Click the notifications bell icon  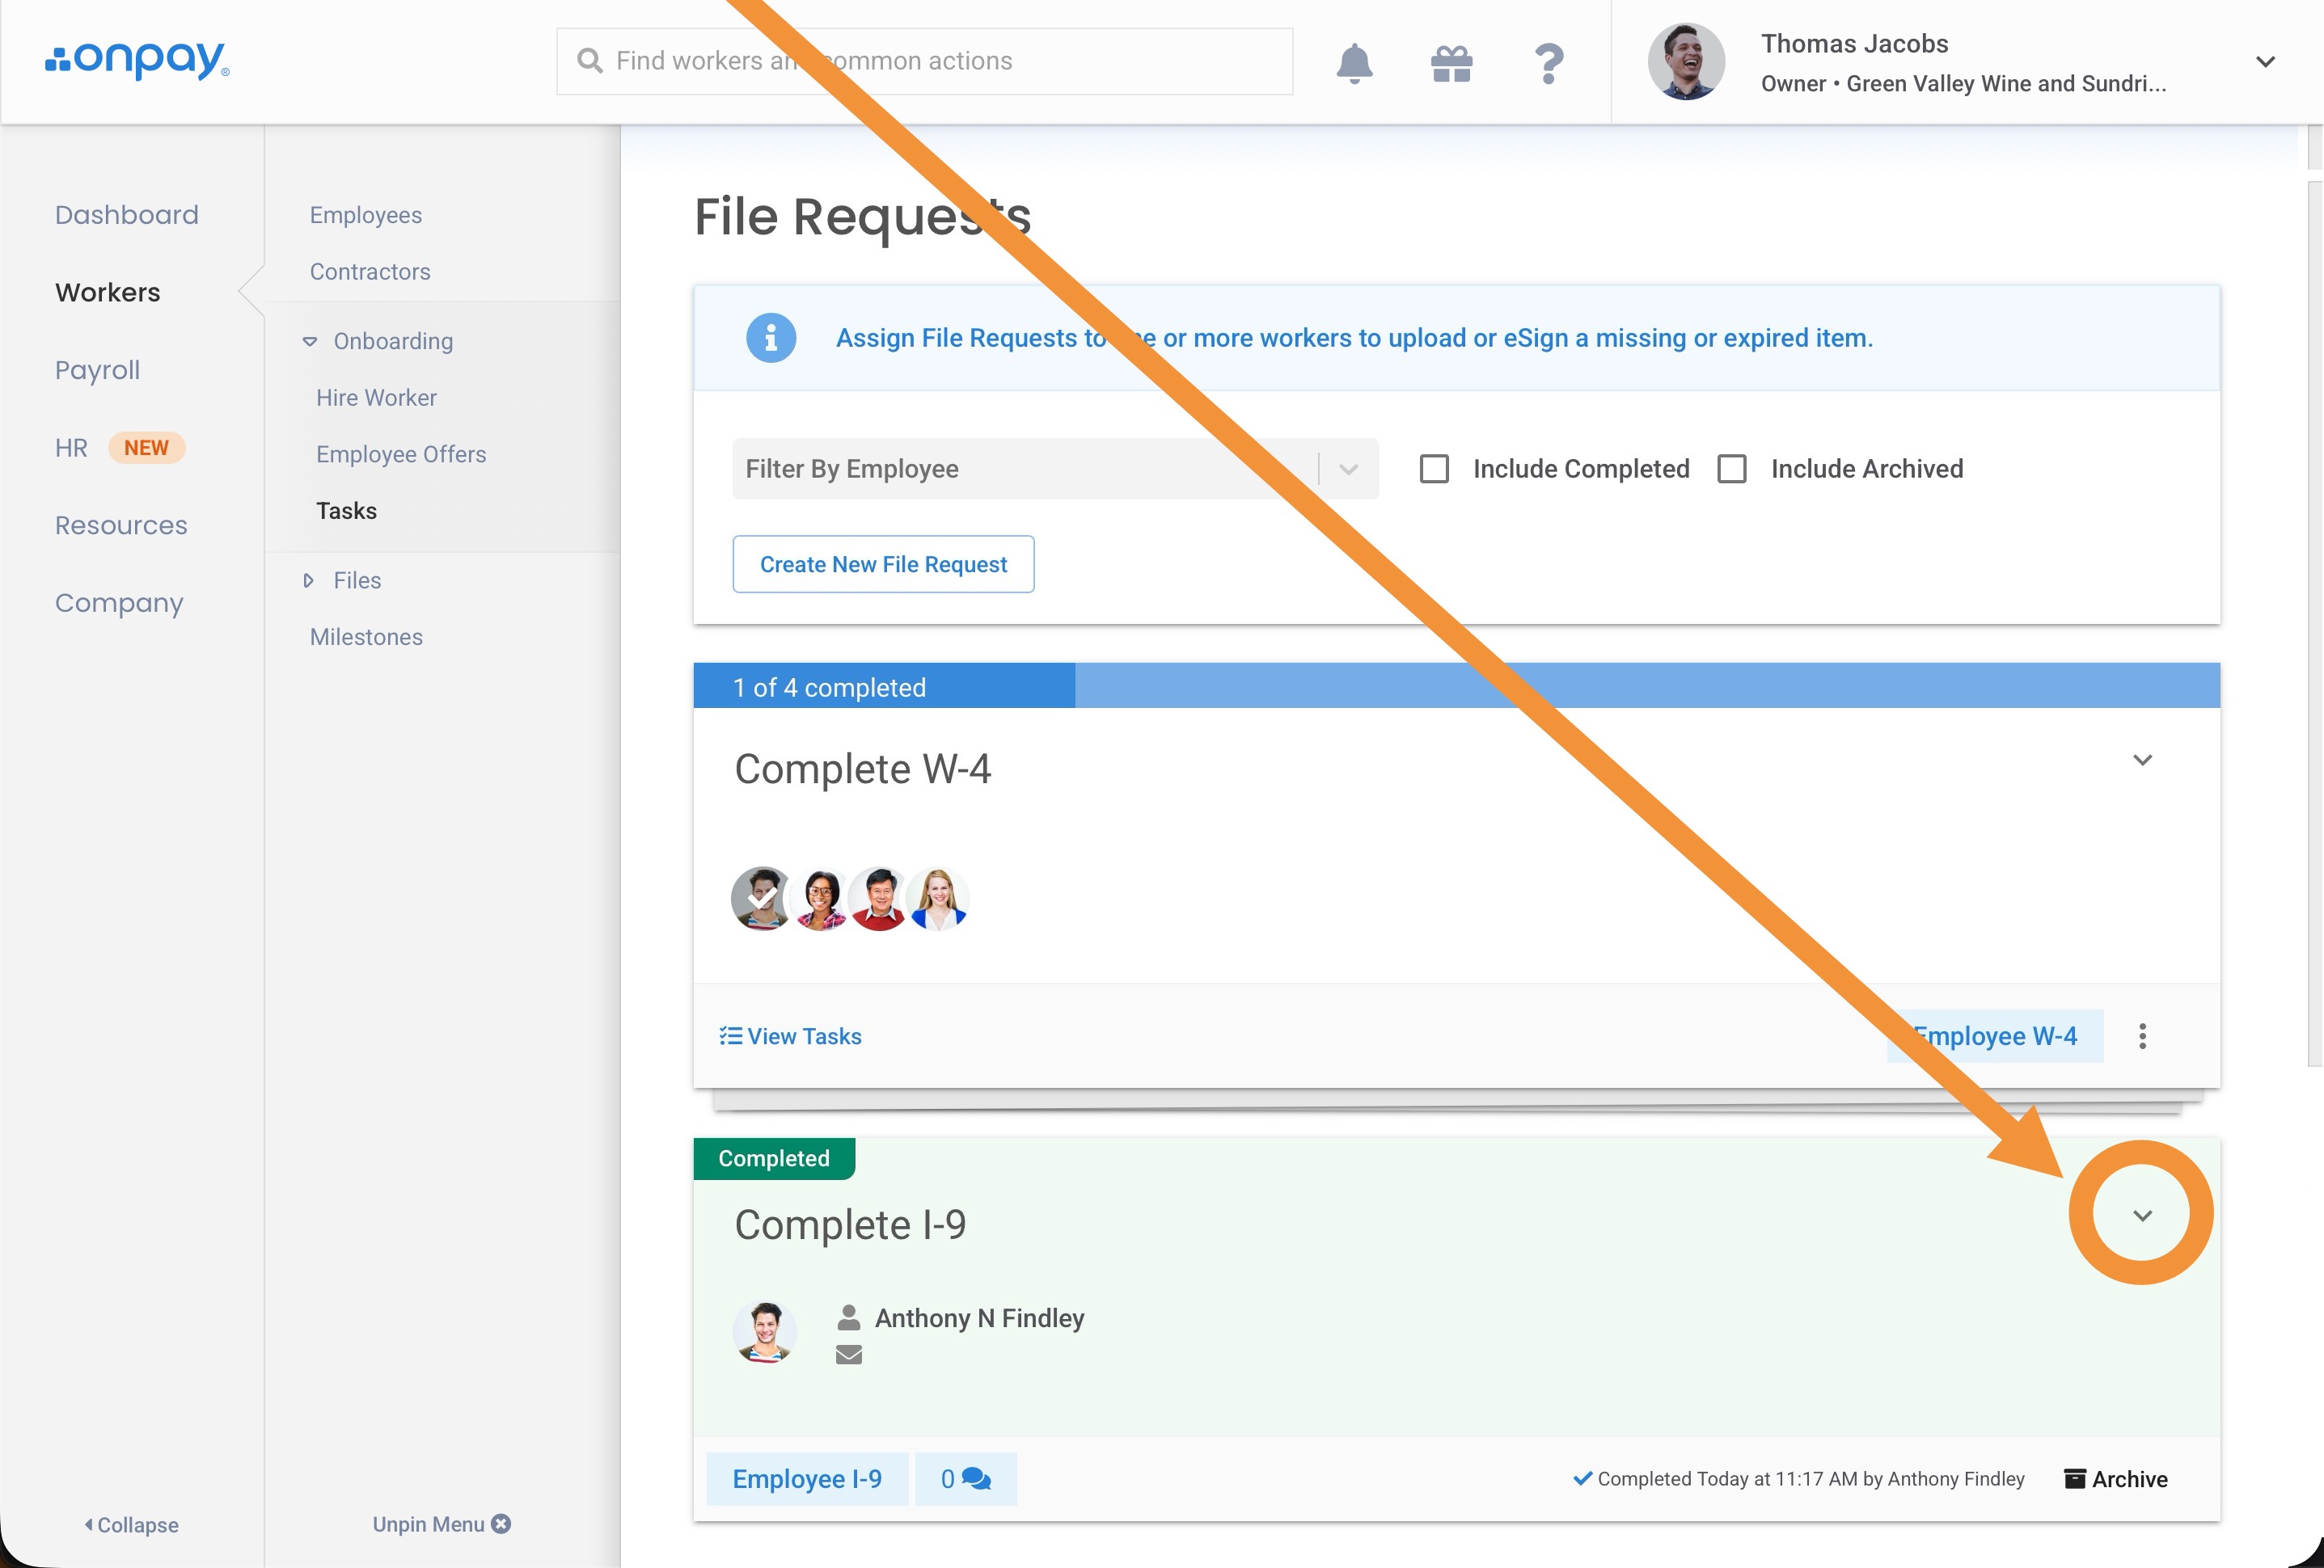click(x=1354, y=63)
